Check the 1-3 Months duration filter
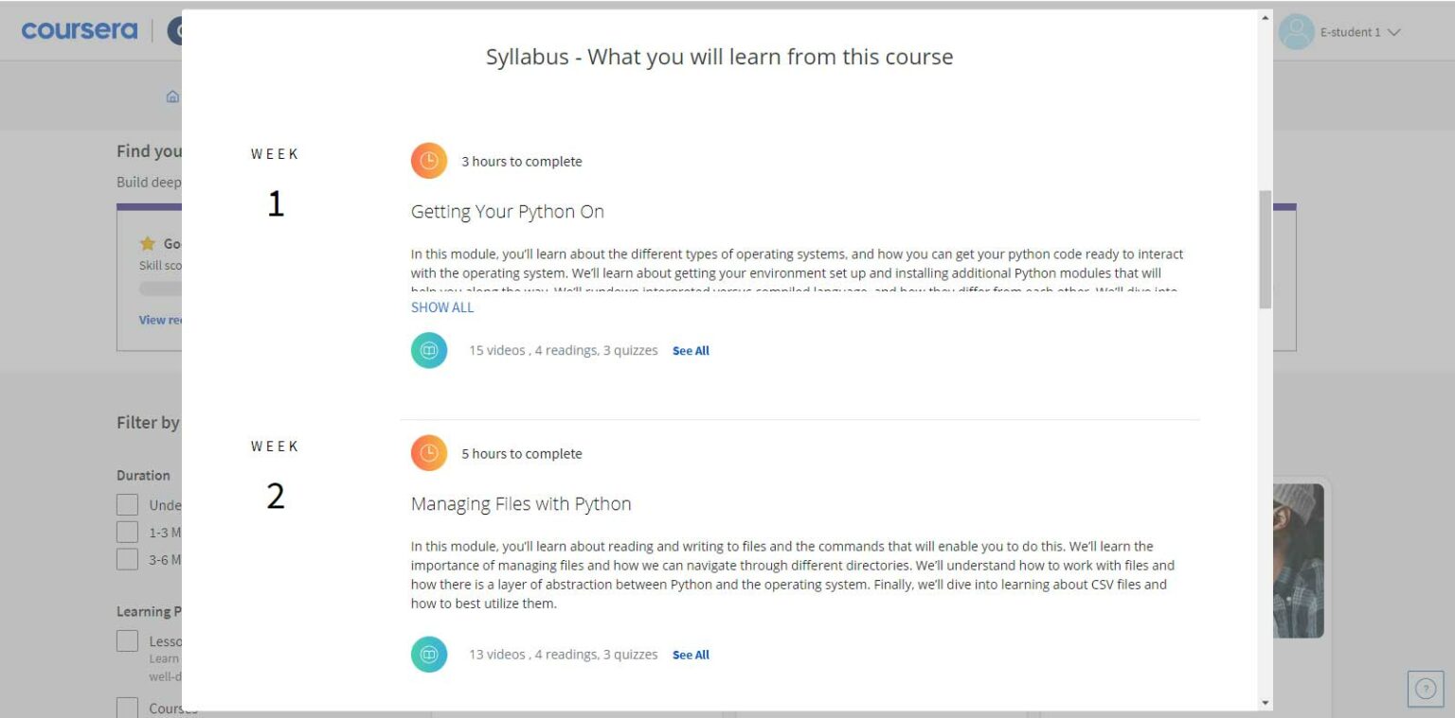 pos(127,531)
